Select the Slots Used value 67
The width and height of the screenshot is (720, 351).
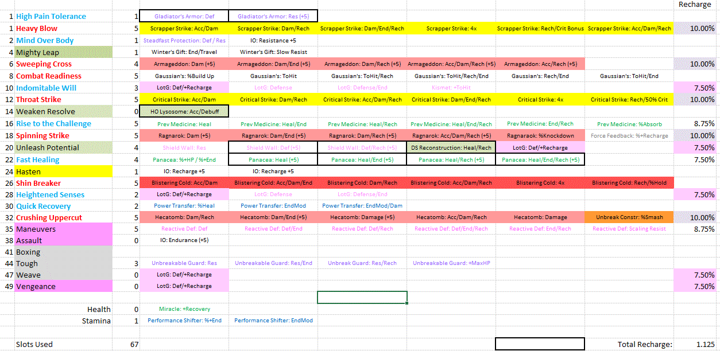(x=134, y=345)
